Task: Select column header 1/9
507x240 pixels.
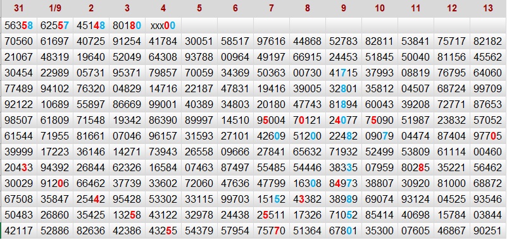Action: [x=55, y=8]
